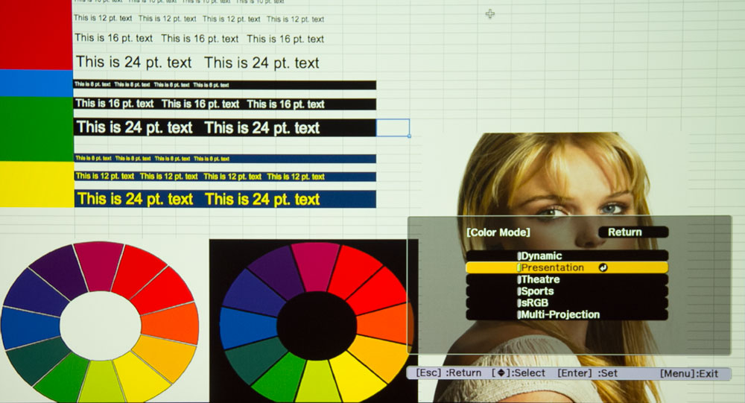Click the blue color block
This screenshot has width=745, height=403.
tap(36, 83)
